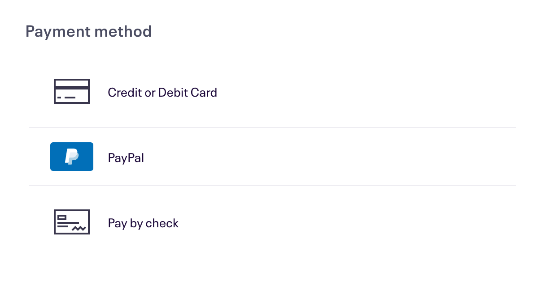Click the paper check icon
This screenshot has height=281, width=542.
point(72,222)
